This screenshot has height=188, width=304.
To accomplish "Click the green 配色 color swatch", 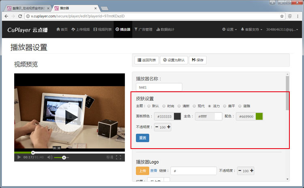I will click(259, 117).
